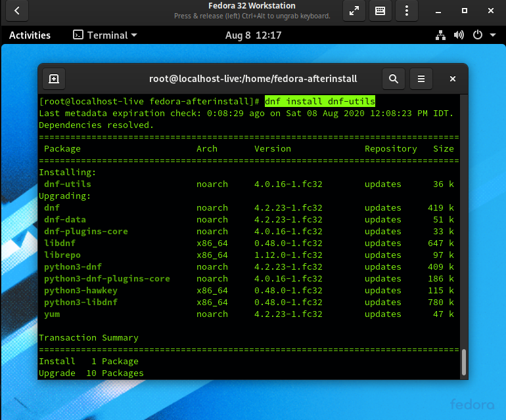Click the Repository column header
Image resolution: width=506 pixels, height=420 pixels.
coord(391,148)
